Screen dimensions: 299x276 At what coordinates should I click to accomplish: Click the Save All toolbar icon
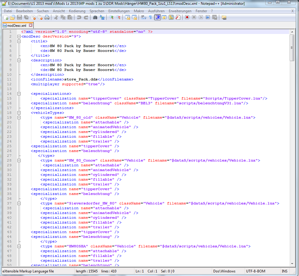[26, 18]
